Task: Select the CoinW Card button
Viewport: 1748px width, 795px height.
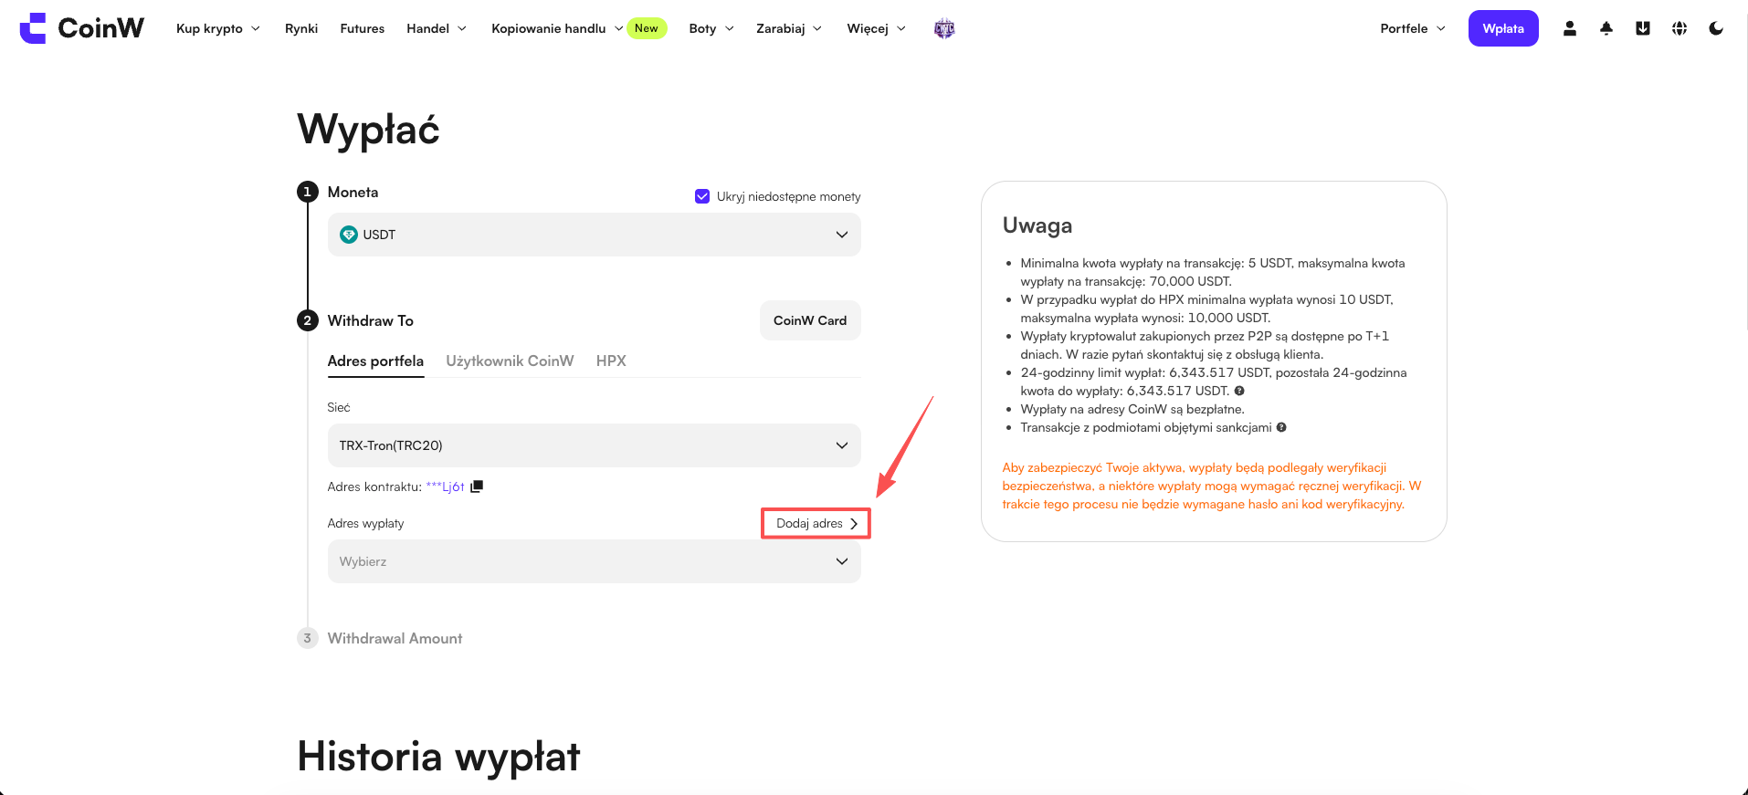Action: point(810,320)
